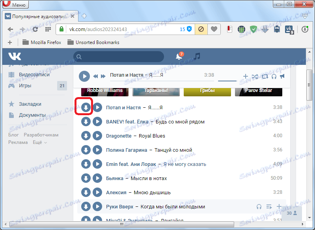The image size is (315, 230).
Task: Open the music note player icon
Action: click(197, 56)
